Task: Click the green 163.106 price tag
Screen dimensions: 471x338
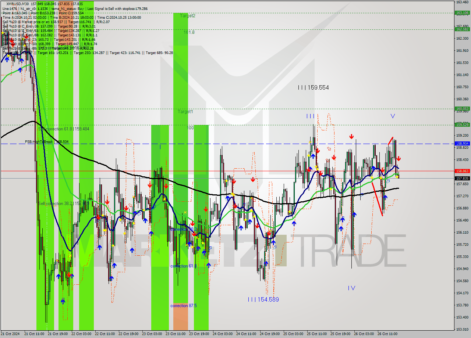Action: pos(462,12)
